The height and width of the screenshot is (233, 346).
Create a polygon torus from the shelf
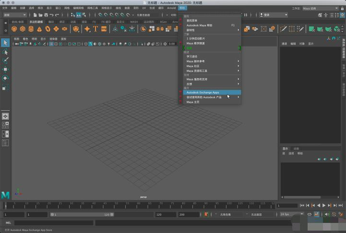pyautogui.click(x=48, y=29)
